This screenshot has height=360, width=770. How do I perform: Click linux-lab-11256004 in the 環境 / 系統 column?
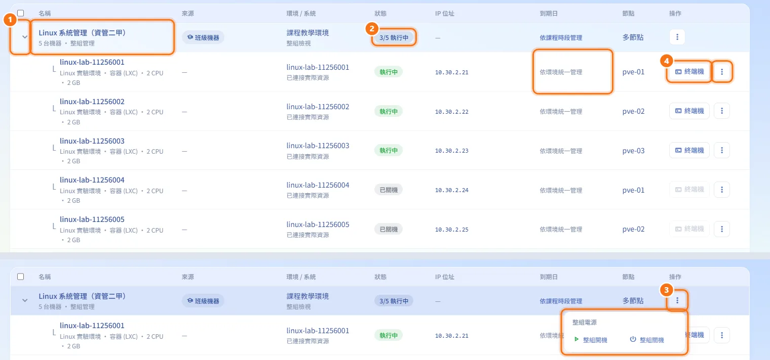point(318,185)
